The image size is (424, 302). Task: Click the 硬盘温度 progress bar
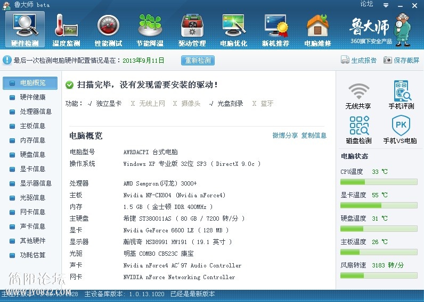point(379,229)
